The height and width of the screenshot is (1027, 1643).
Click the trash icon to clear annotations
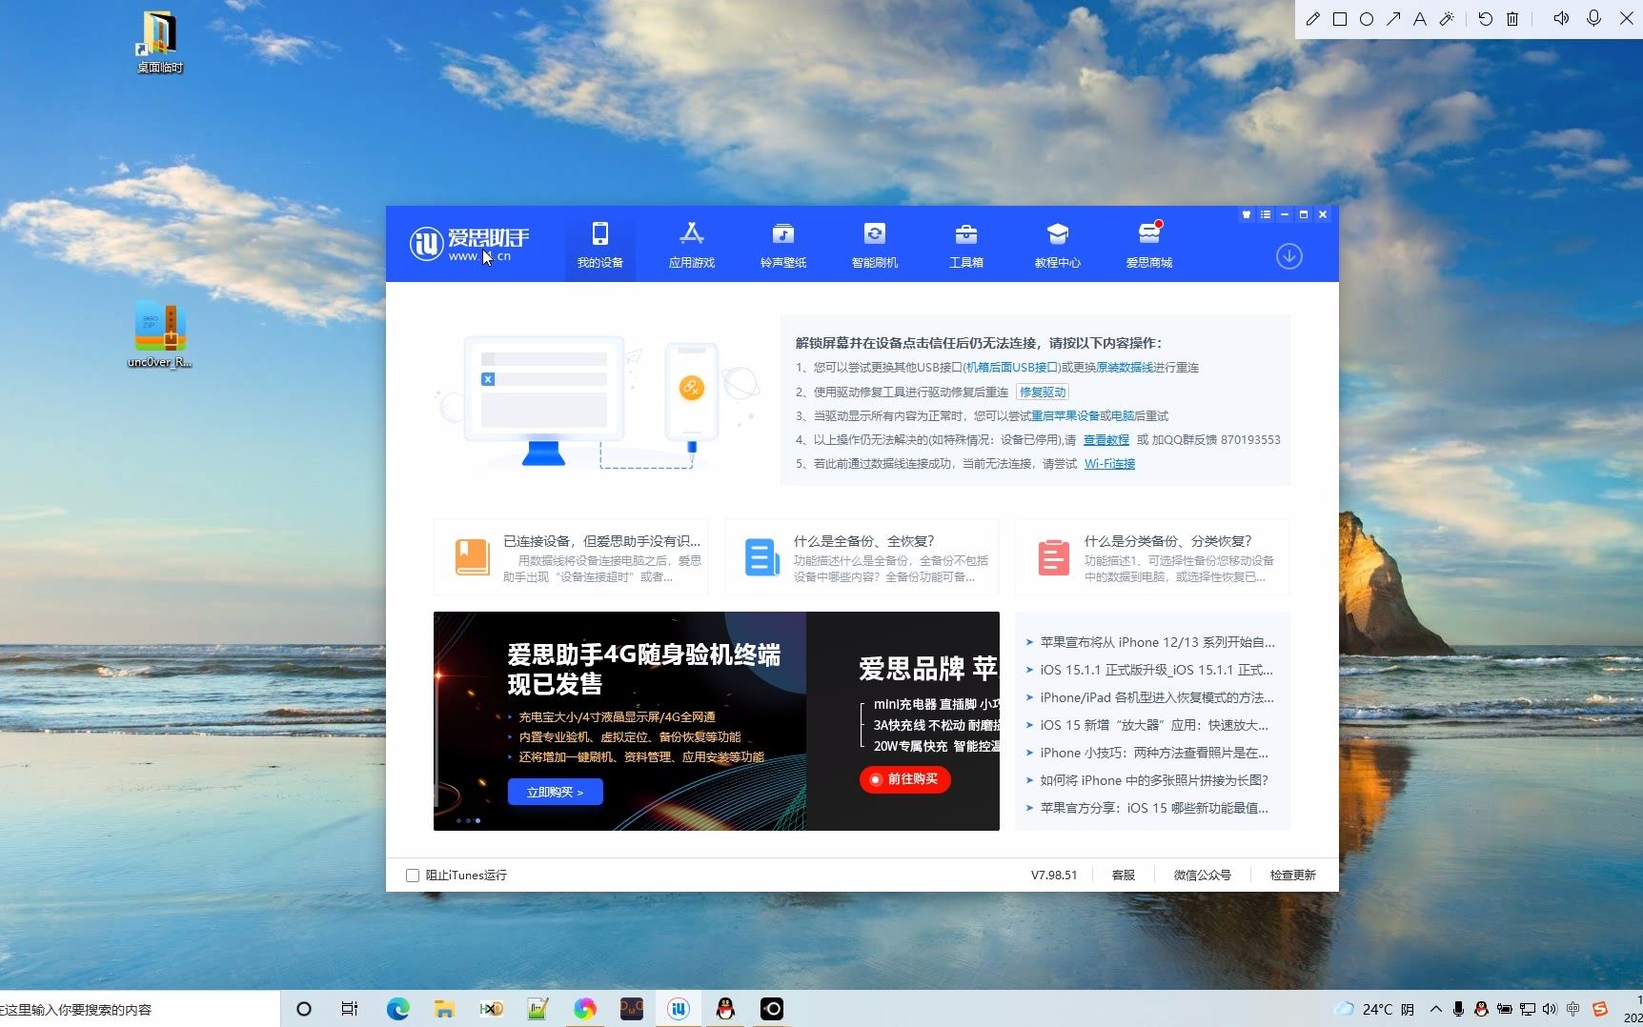coord(1512,19)
